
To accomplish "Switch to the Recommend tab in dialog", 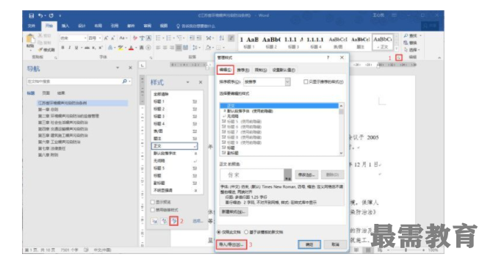I will point(243,70).
